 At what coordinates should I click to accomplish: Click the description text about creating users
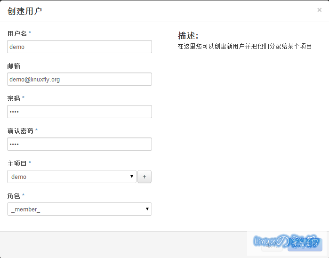245,47
